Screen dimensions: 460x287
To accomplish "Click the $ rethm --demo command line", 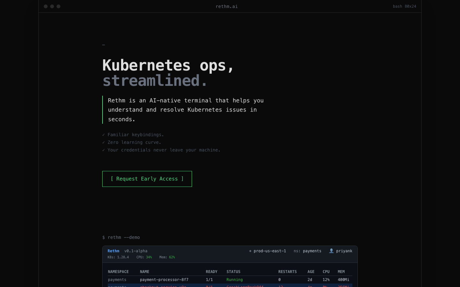I will click(x=121, y=238).
